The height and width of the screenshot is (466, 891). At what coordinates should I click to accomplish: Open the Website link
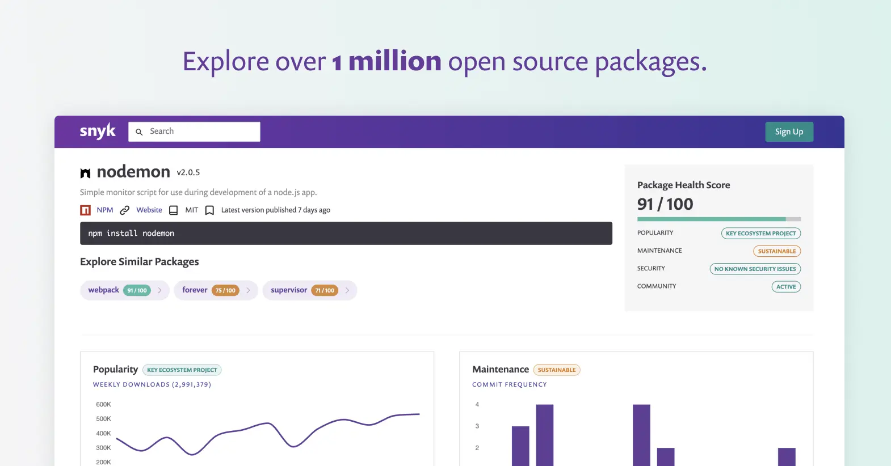(149, 210)
